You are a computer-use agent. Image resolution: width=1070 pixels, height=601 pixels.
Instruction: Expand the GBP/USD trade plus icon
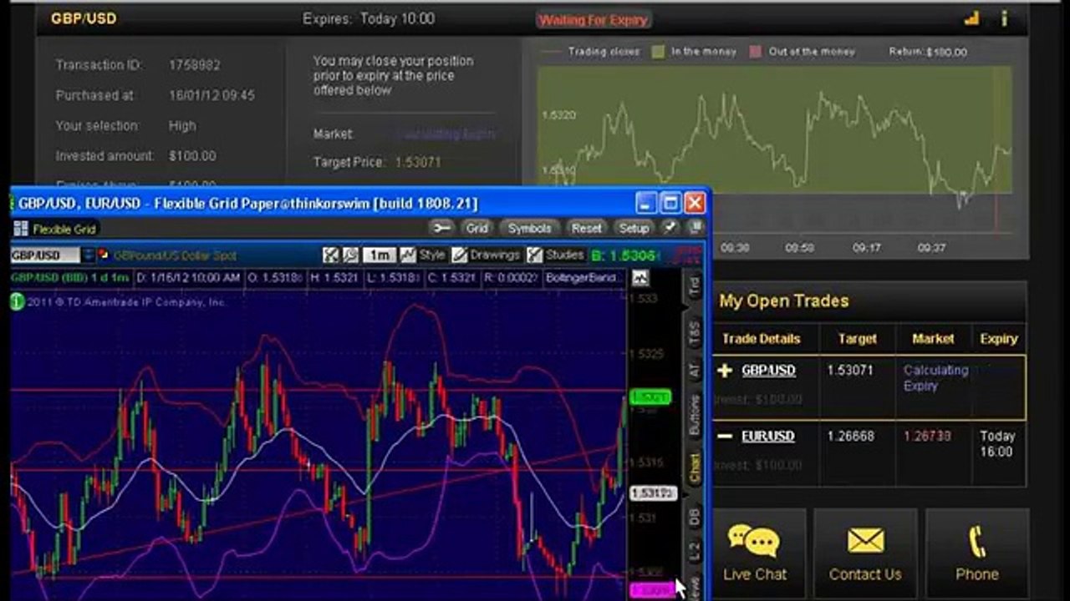pyautogui.click(x=725, y=371)
